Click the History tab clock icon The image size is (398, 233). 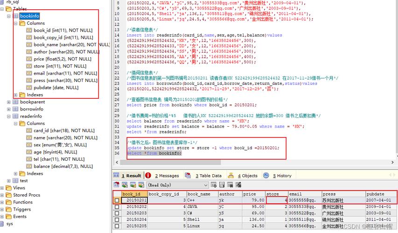pyautogui.click(x=266, y=175)
